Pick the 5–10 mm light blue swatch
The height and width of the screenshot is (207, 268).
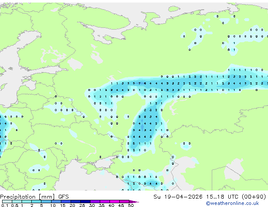(46, 202)
